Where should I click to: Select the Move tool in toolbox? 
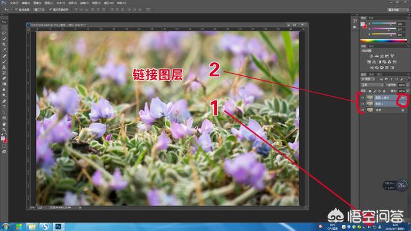(x=4, y=22)
